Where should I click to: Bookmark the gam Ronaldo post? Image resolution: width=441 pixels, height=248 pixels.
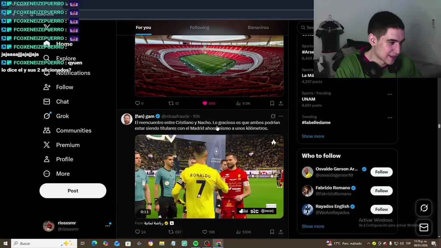[272, 232]
